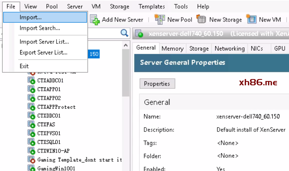Image resolution: width=289 pixels, height=171 pixels.
Task: Click the tree scrollbar up arrow
Action: (126, 45)
